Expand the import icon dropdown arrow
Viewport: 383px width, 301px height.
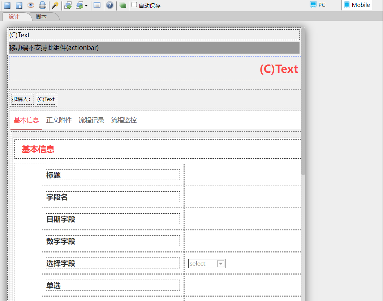(x=86, y=5)
